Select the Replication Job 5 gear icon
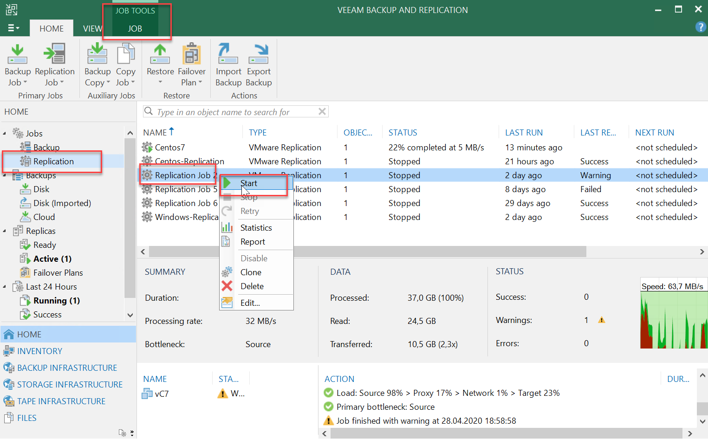This screenshot has height=439, width=708. (x=147, y=189)
